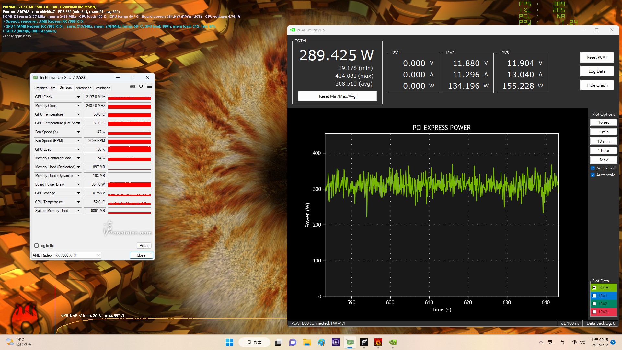This screenshot has height=350, width=622.
Task: Click the taskbar clock and date
Action: pos(599,342)
